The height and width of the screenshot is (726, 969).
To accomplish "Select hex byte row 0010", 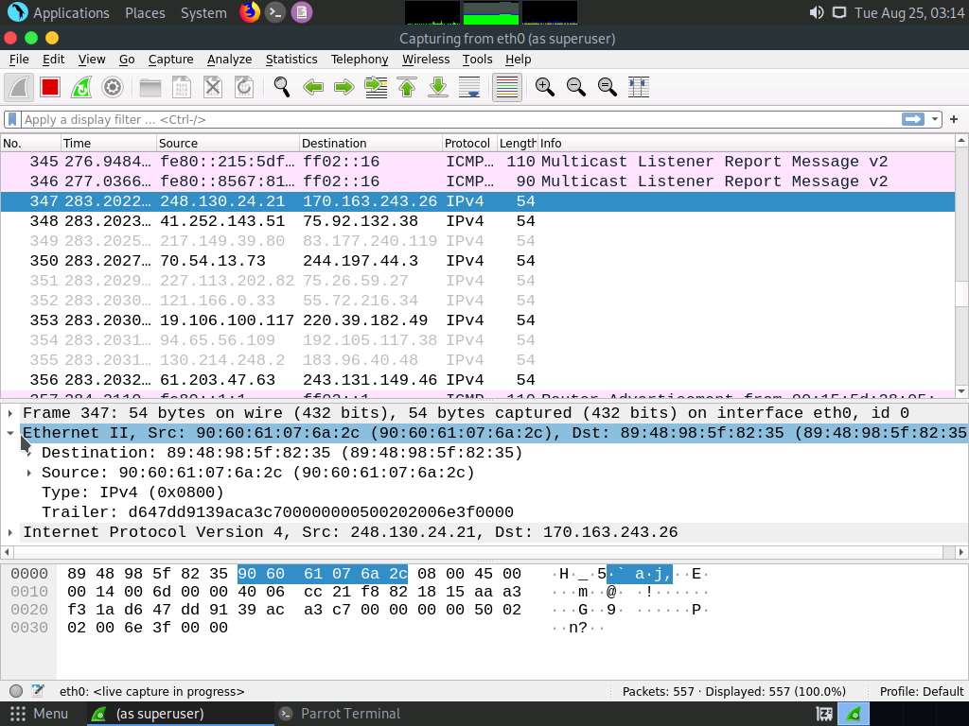I will [x=294, y=592].
